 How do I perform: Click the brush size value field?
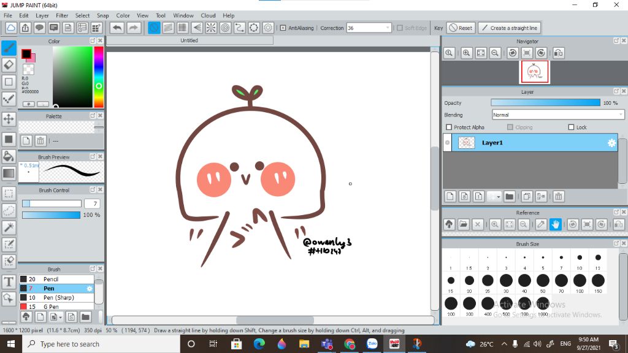[x=92, y=203]
